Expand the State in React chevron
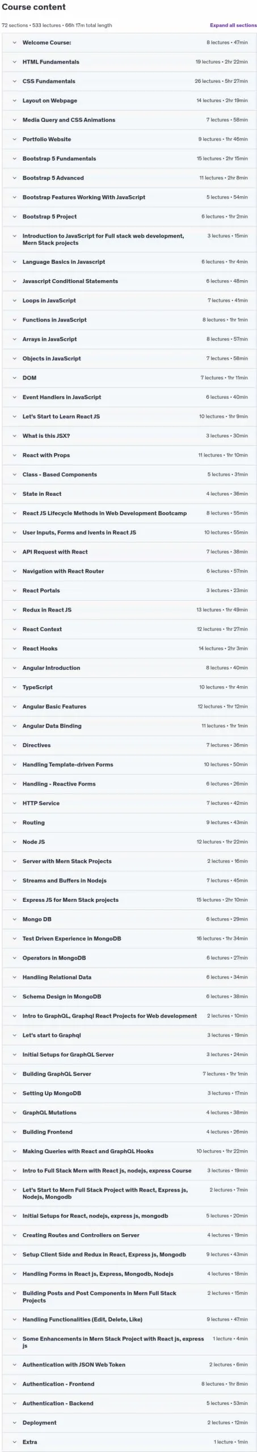The width and height of the screenshot is (257, 1452). click(15, 494)
